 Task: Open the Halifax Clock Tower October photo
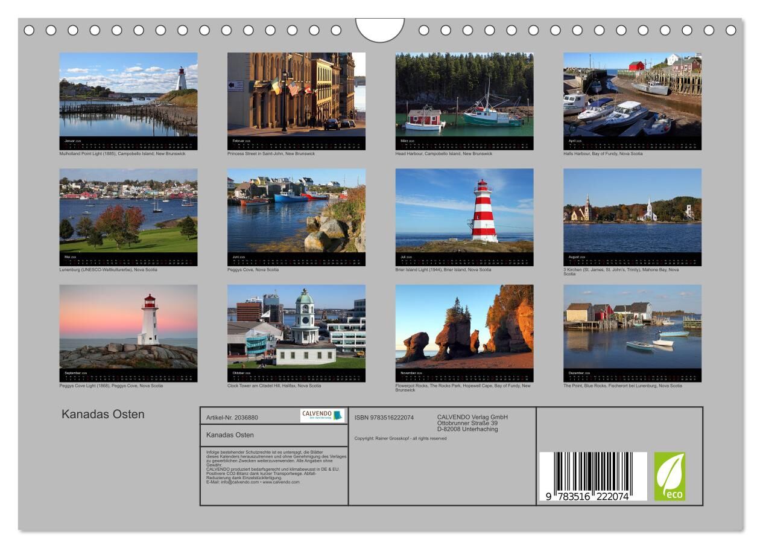click(x=296, y=327)
